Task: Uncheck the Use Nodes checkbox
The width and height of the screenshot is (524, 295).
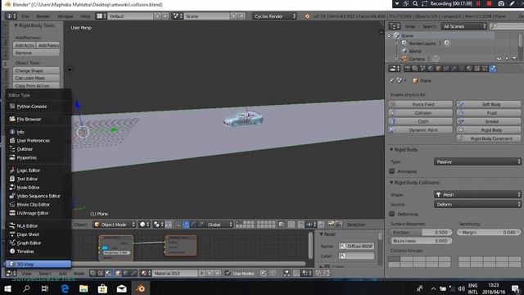Action: [x=228, y=273]
